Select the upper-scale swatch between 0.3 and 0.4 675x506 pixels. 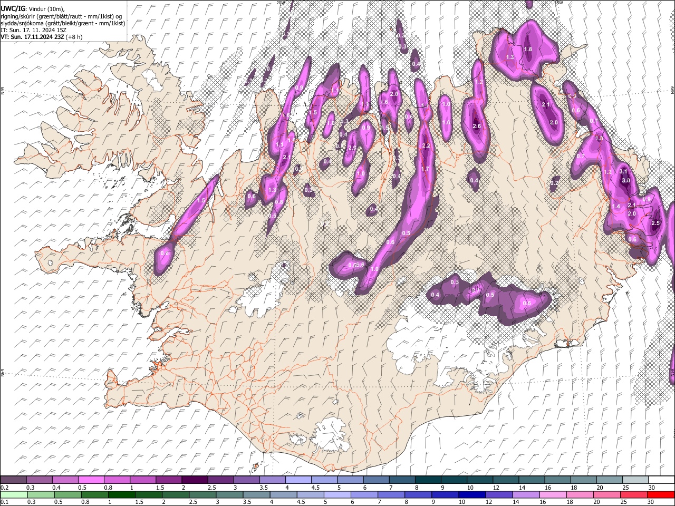(39, 480)
